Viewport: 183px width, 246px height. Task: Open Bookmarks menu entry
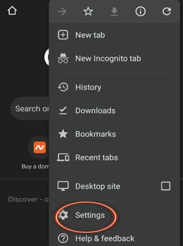tap(96, 134)
